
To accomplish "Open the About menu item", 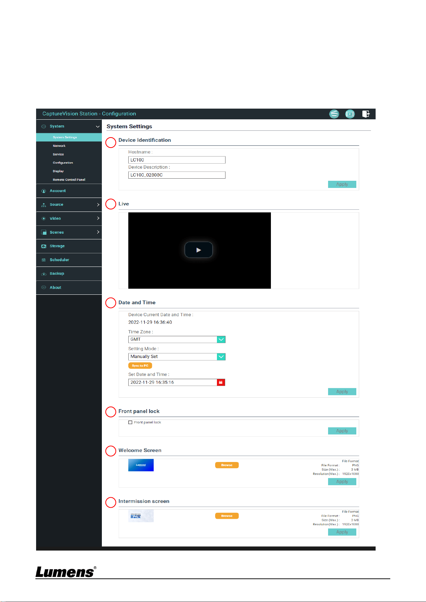I will point(69,288).
